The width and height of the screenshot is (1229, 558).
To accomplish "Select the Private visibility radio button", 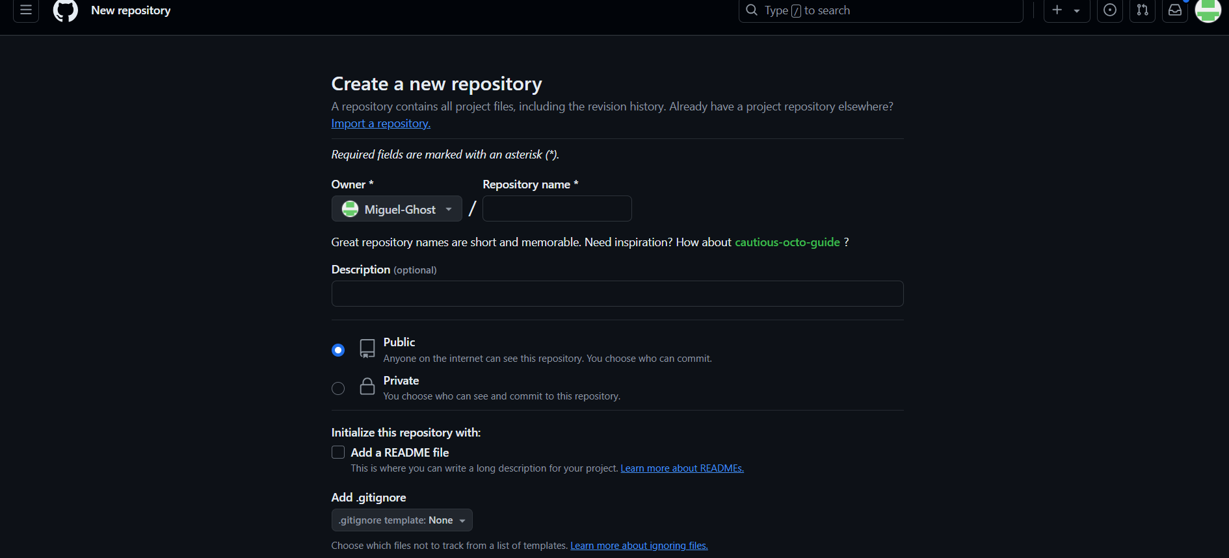I will 338,388.
